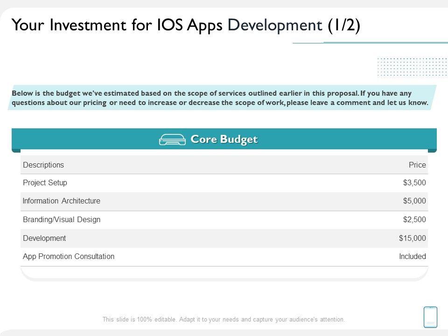Select the 'Descriptions' column header
The width and height of the screenshot is (448, 336).
click(43, 165)
